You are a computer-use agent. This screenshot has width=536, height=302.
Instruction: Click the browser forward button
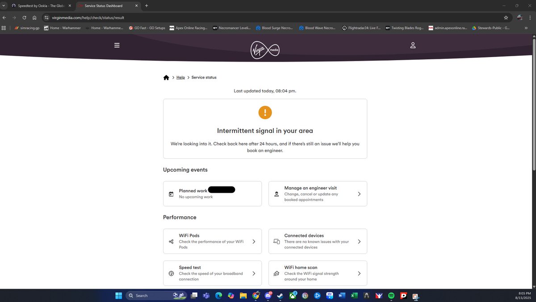pyautogui.click(x=14, y=17)
